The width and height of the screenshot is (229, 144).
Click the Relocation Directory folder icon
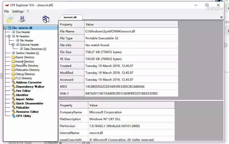coord(13,70)
